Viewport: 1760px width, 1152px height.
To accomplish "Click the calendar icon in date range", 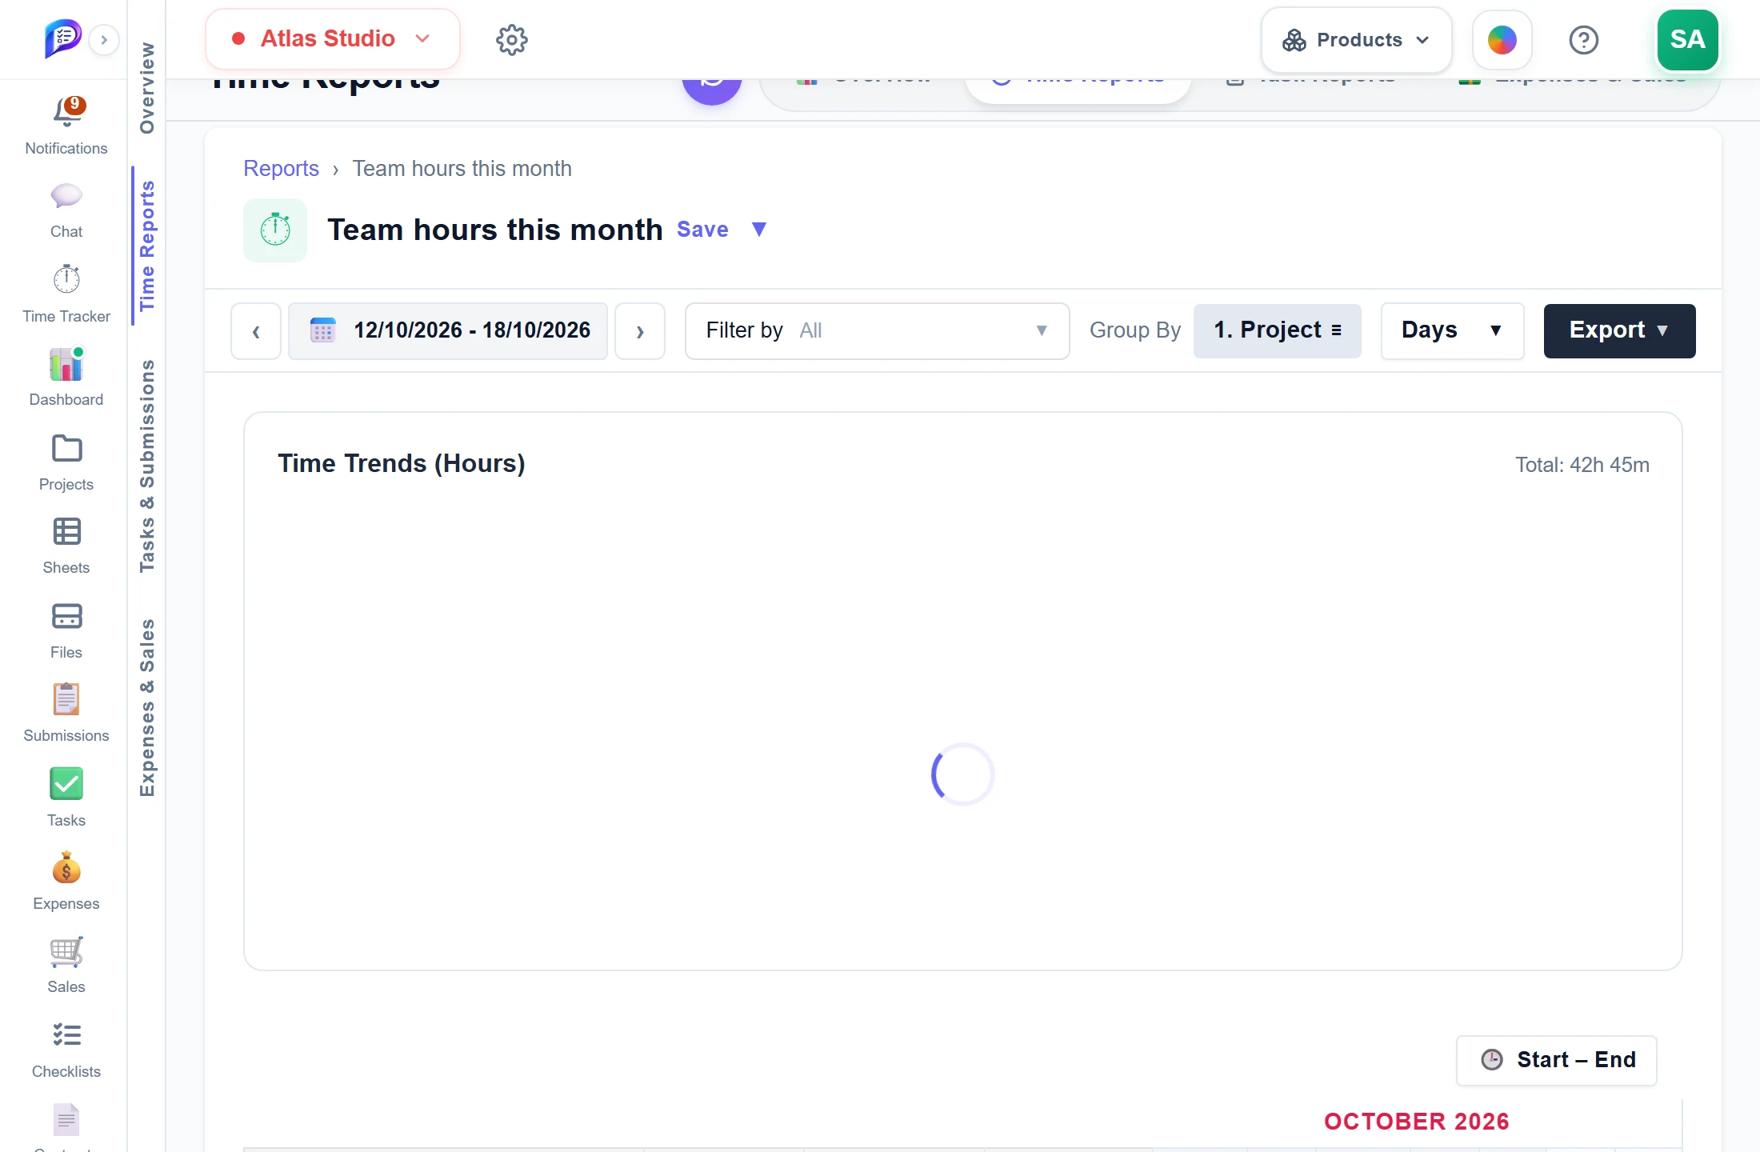I will click(x=323, y=330).
